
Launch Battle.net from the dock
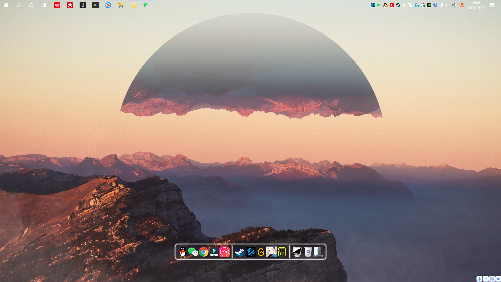(250, 252)
